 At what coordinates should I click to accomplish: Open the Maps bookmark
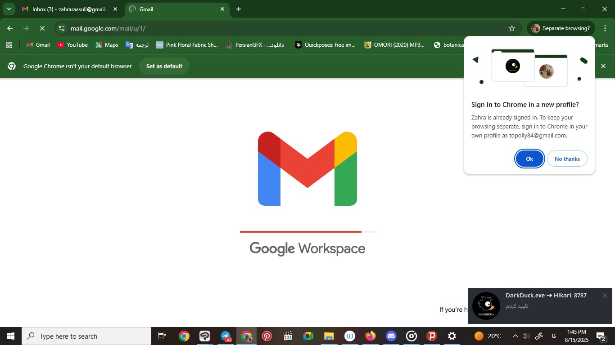(107, 45)
